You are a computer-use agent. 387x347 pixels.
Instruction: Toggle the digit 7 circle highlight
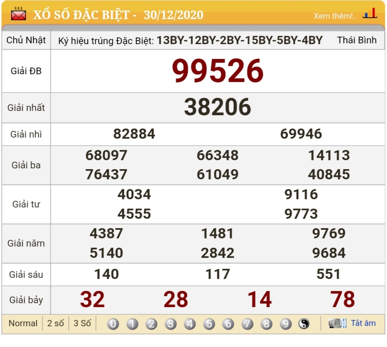pos(247,324)
